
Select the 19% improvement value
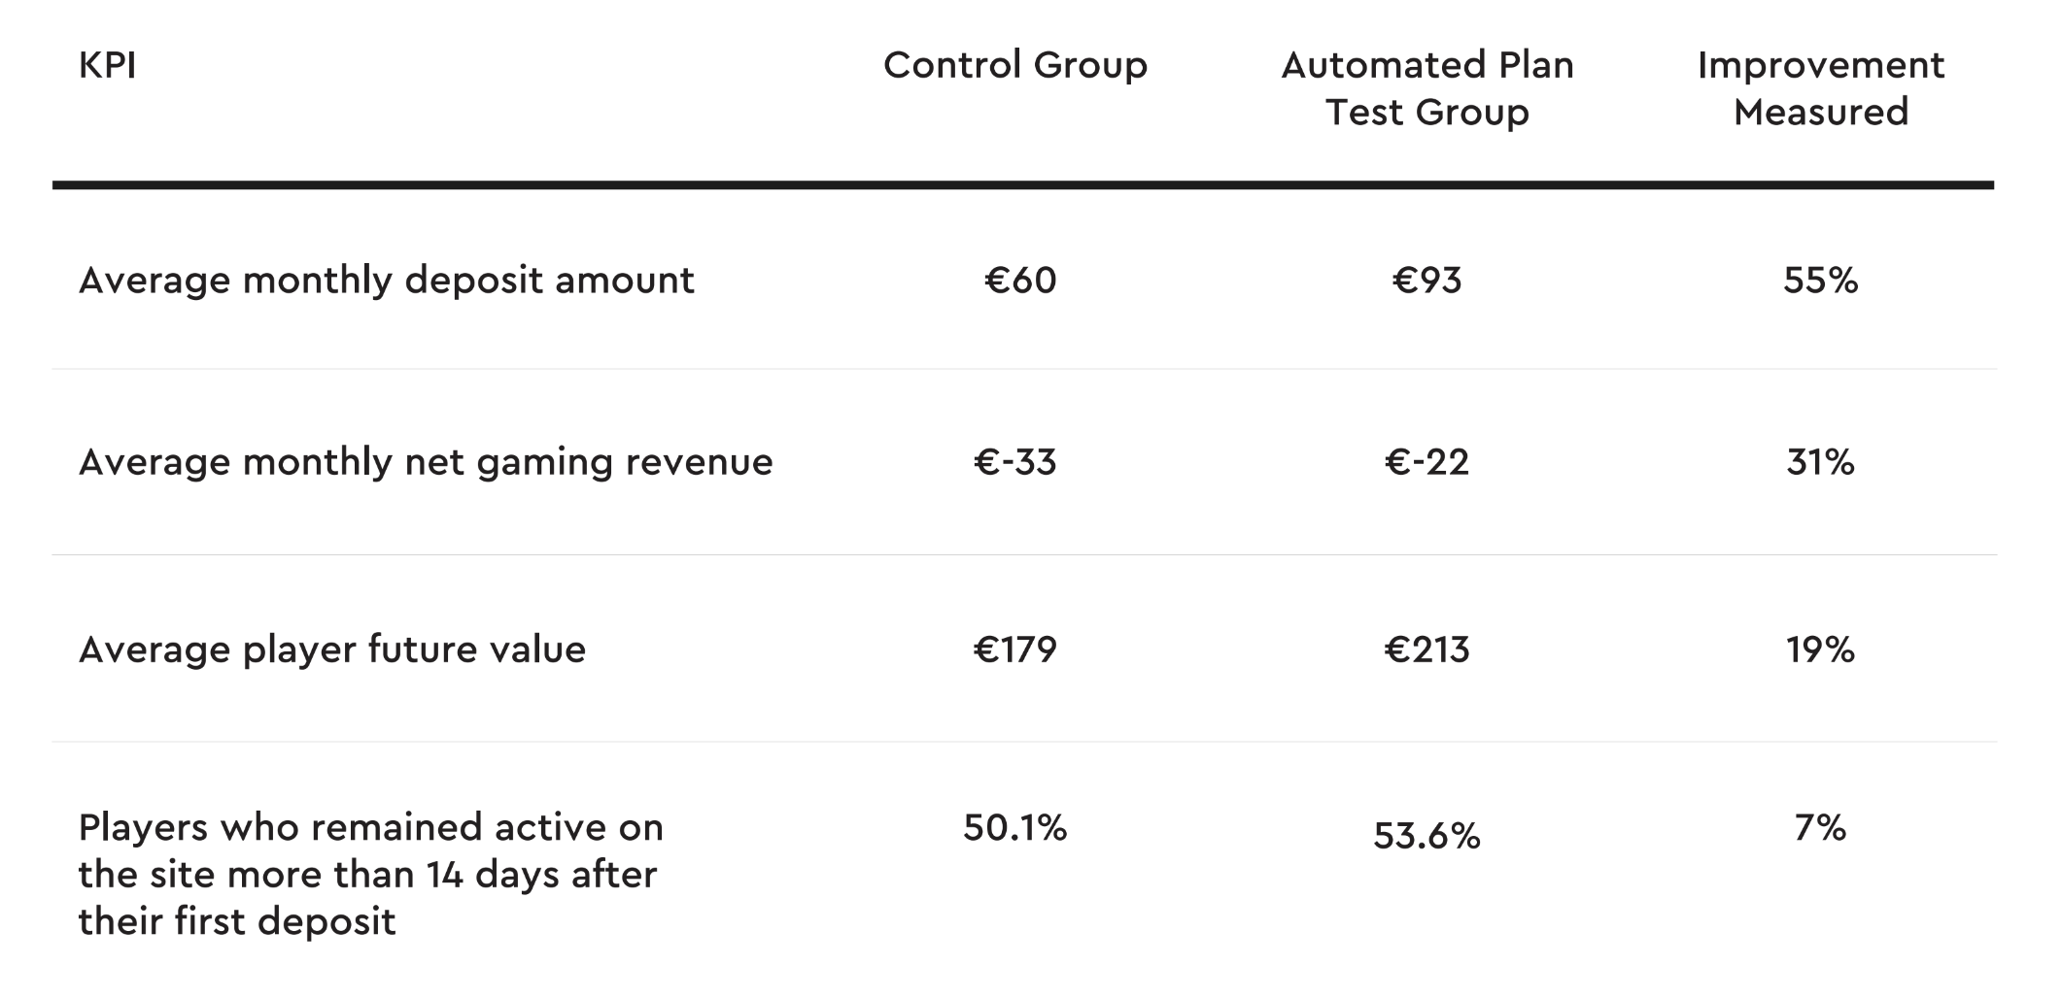click(x=1821, y=649)
